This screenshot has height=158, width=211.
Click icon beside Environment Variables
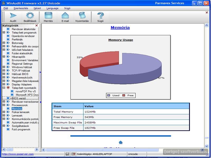tap(8, 60)
